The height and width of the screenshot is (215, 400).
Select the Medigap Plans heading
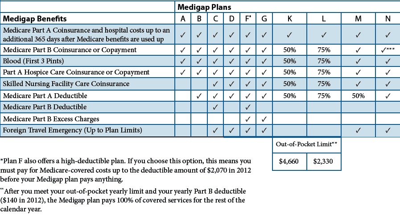[204, 7]
